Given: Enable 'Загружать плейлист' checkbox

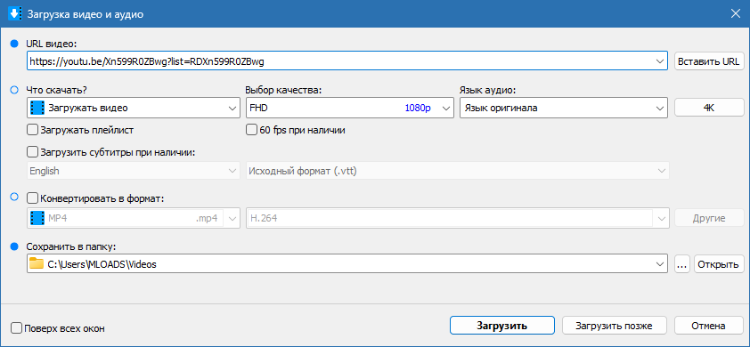Looking at the screenshot, I should tap(33, 130).
